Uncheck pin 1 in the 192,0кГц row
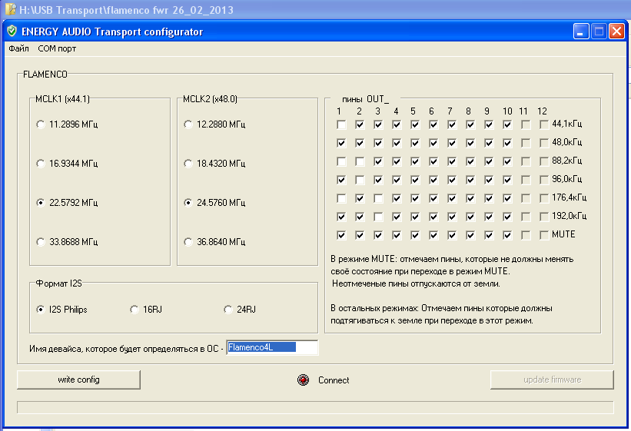Image resolution: width=631 pixels, height=431 pixels. (341, 217)
